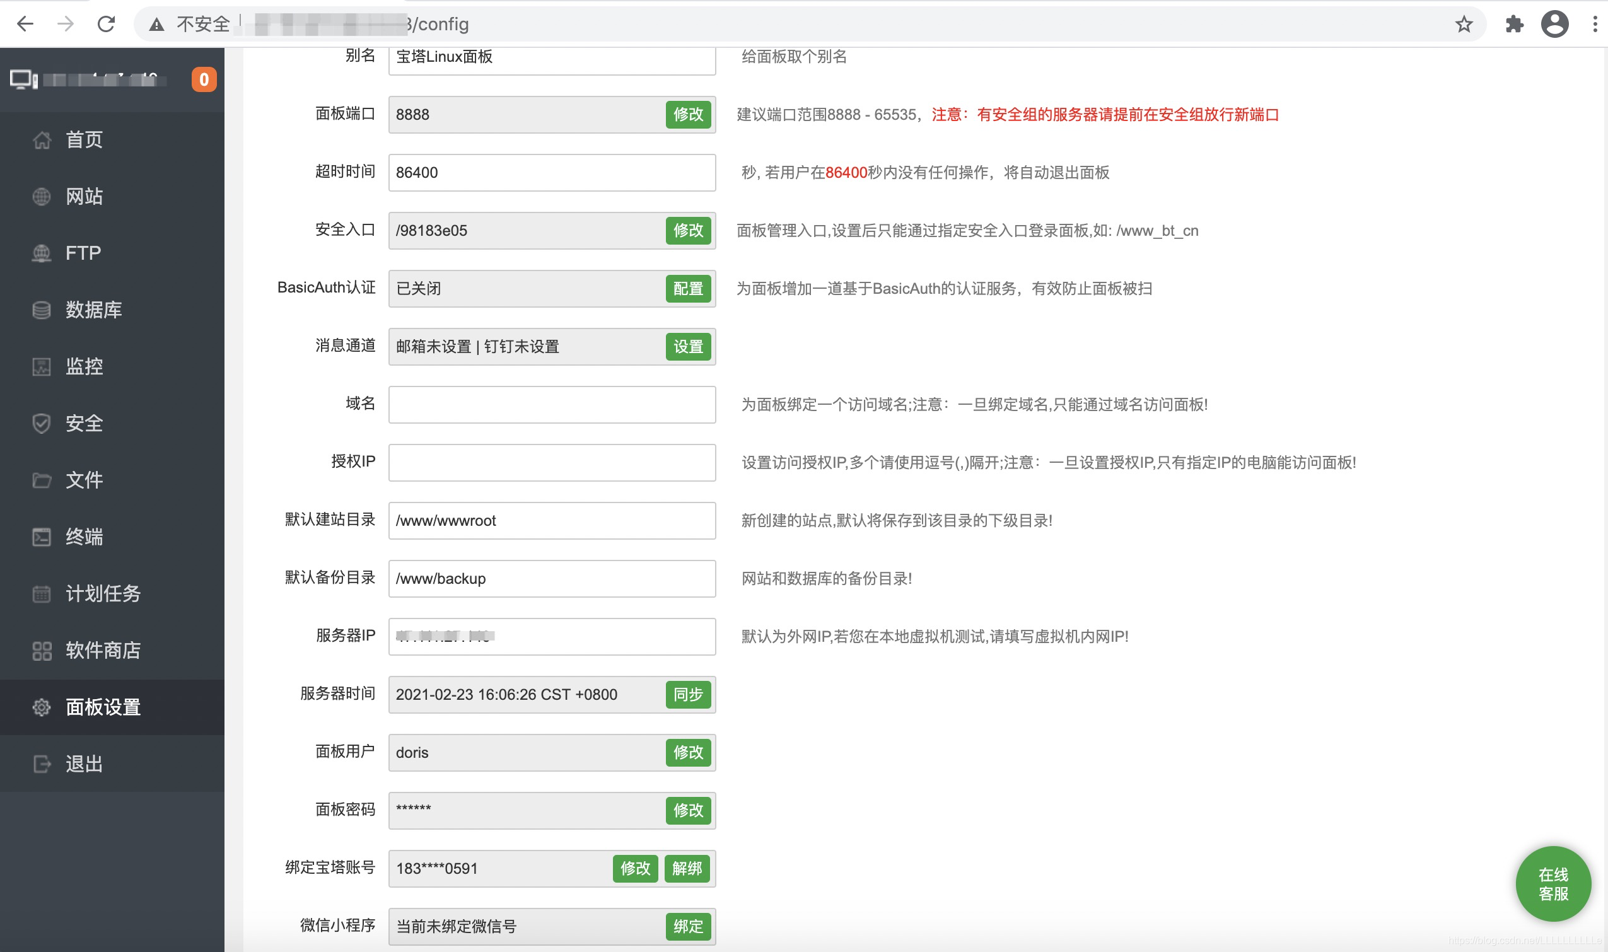Click the globe icon beside 网站
The height and width of the screenshot is (952, 1608).
point(42,196)
